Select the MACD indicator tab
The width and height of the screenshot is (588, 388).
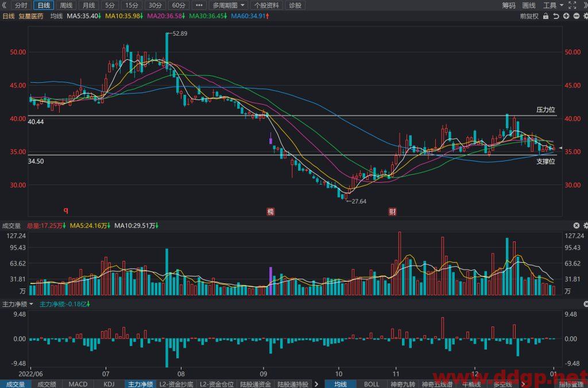78,384
